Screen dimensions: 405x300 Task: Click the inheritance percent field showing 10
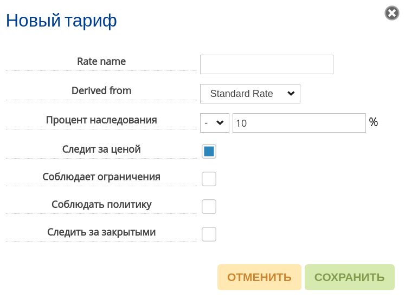[299, 123]
